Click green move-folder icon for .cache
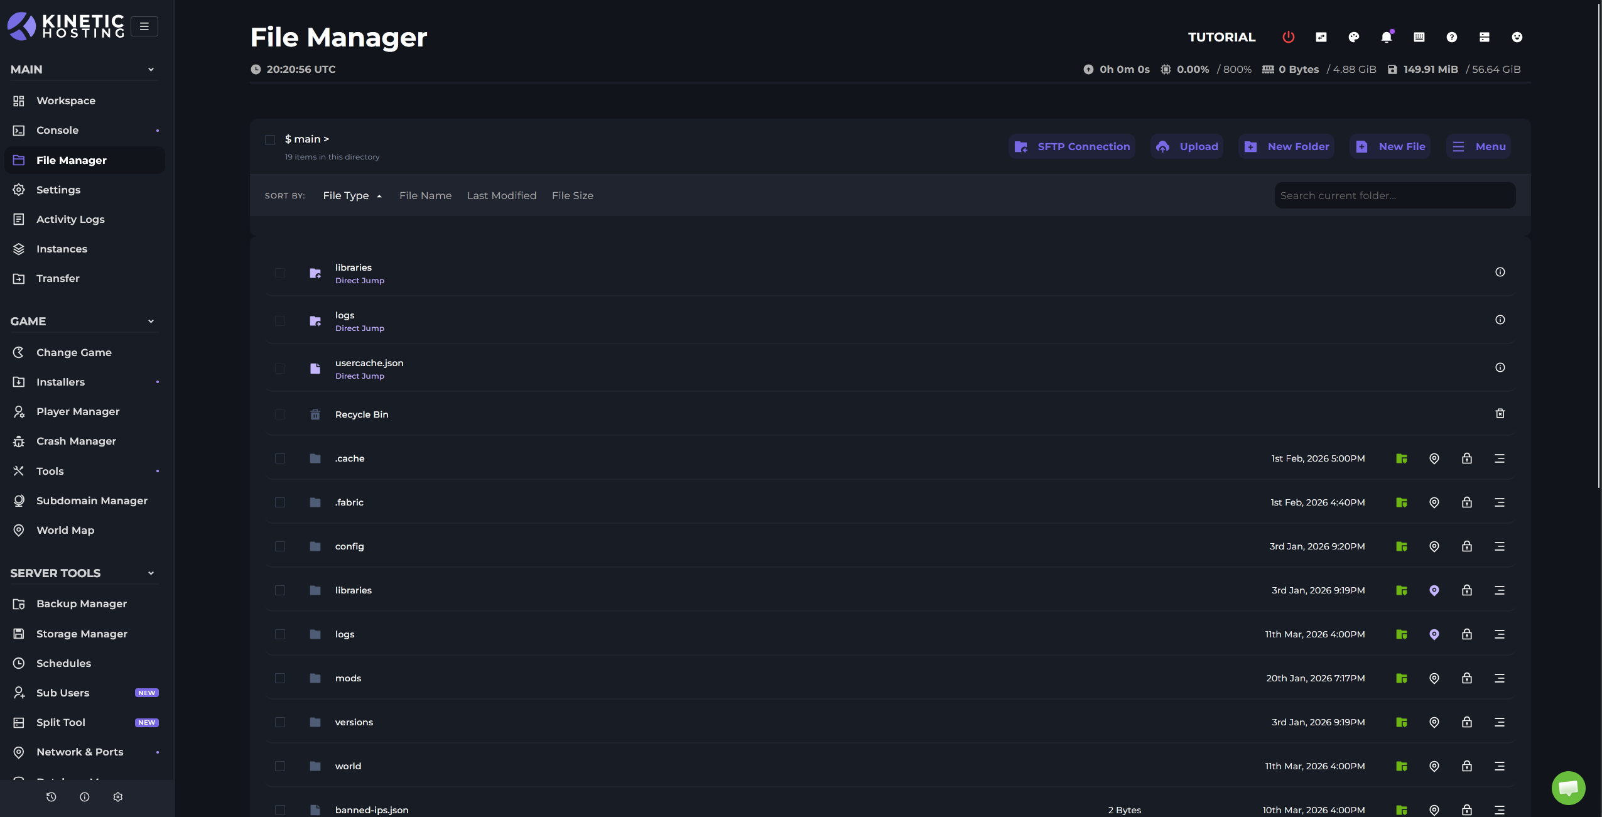The width and height of the screenshot is (1602, 817). (x=1402, y=458)
